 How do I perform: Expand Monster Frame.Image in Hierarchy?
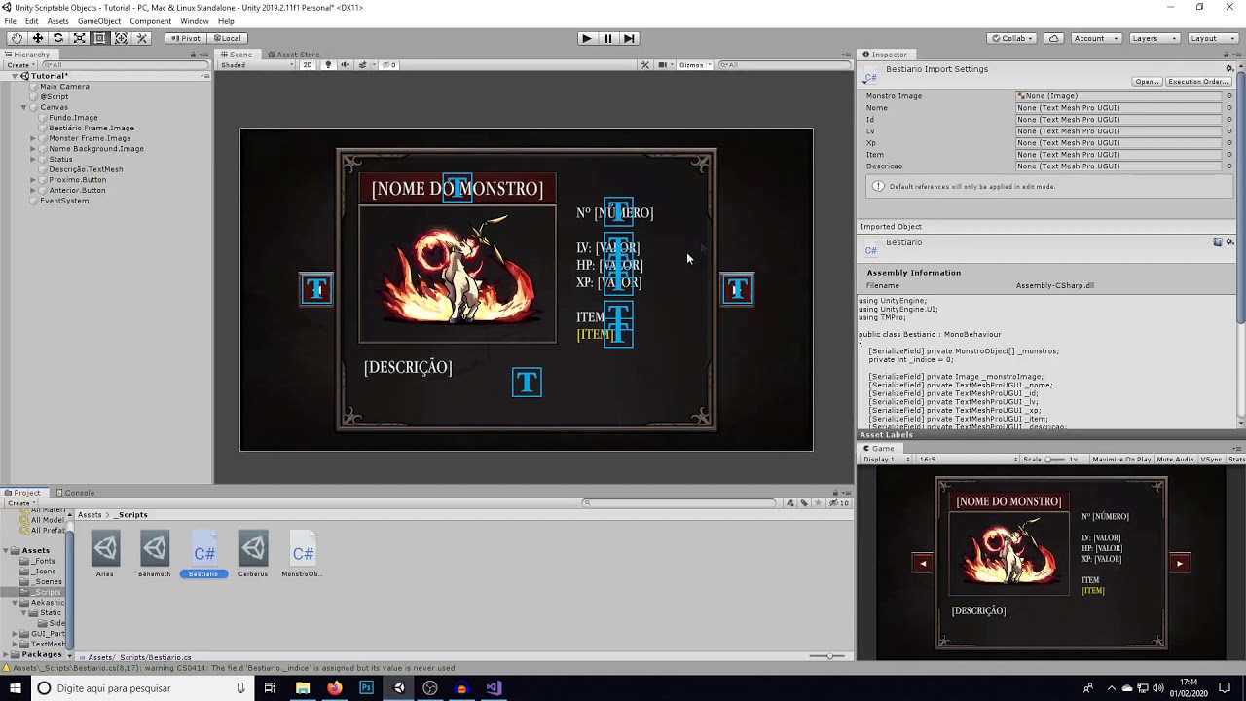click(33, 138)
